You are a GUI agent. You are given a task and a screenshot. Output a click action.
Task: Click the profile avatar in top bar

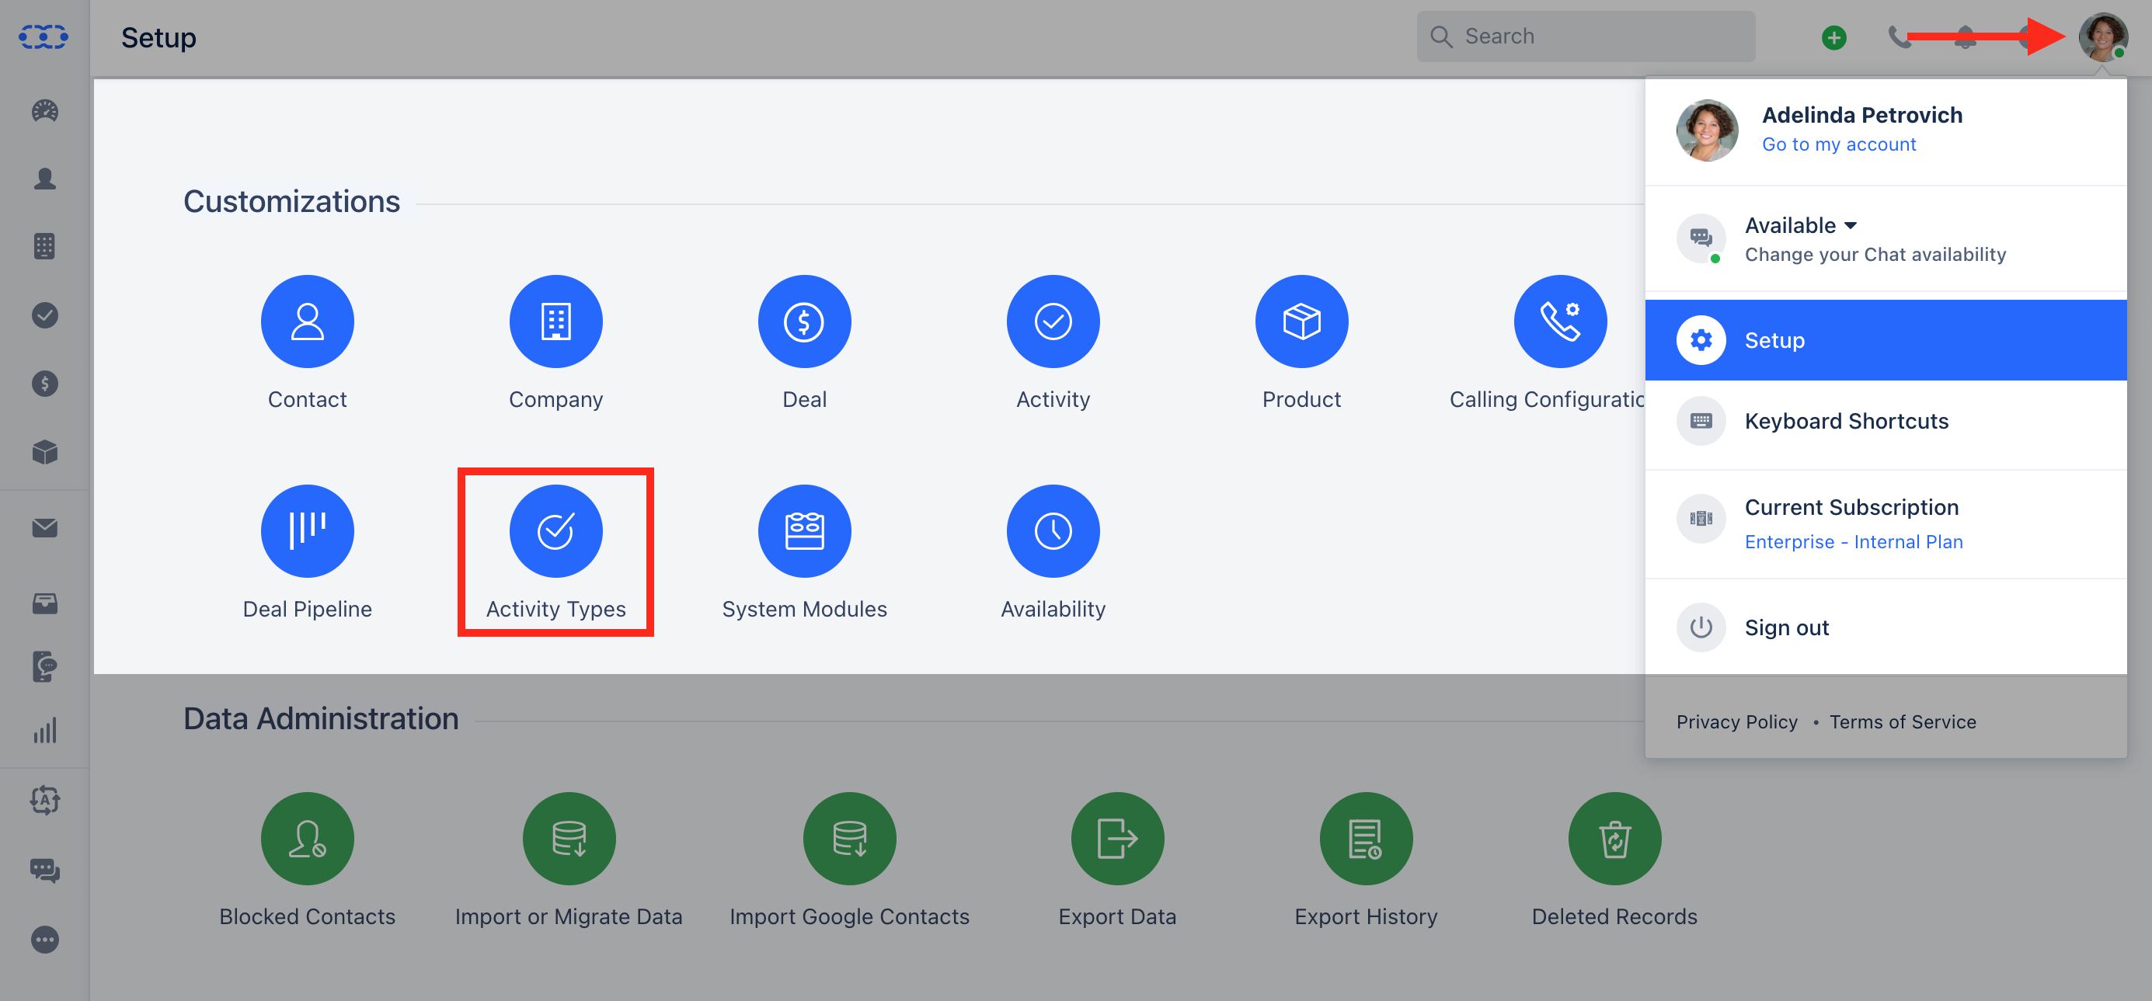pos(2102,36)
